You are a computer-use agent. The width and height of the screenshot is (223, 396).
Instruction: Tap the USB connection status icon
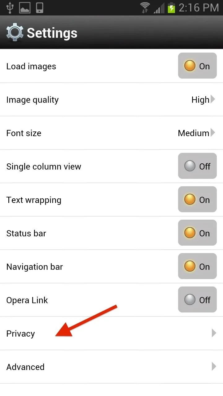pyautogui.click(x=10, y=7)
